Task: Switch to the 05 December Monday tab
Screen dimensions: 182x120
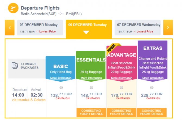Action: point(40,28)
